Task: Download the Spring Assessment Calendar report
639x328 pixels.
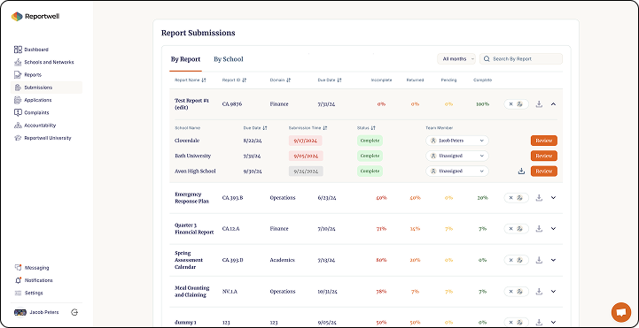Action: coord(539,260)
